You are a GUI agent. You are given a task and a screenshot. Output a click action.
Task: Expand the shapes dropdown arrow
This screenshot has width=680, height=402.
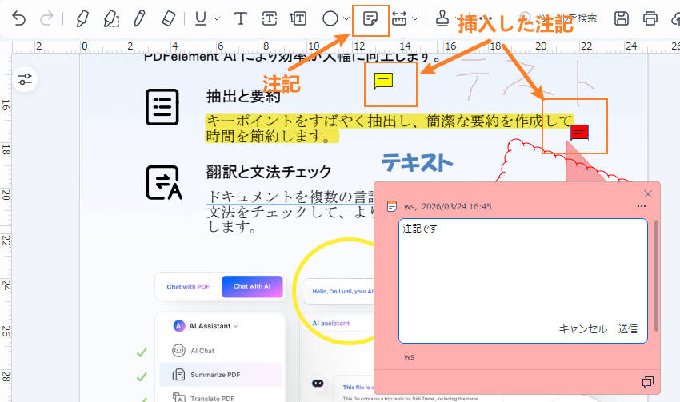pyautogui.click(x=346, y=18)
